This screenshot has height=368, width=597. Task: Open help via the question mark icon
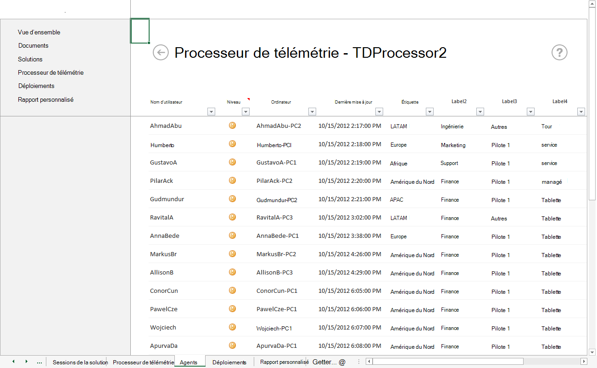(x=559, y=53)
